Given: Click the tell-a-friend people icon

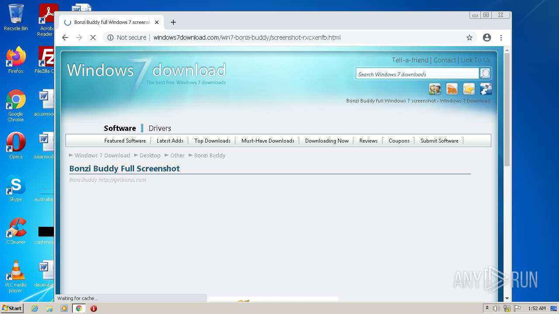Looking at the screenshot, I should tap(435, 89).
